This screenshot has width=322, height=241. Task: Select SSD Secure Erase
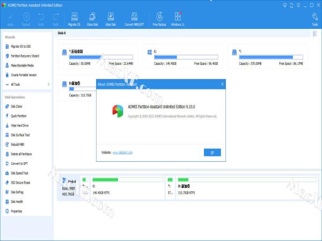click(x=20, y=183)
